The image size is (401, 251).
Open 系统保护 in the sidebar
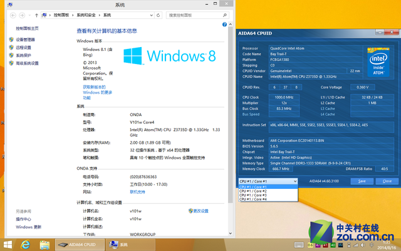pyautogui.click(x=23, y=55)
